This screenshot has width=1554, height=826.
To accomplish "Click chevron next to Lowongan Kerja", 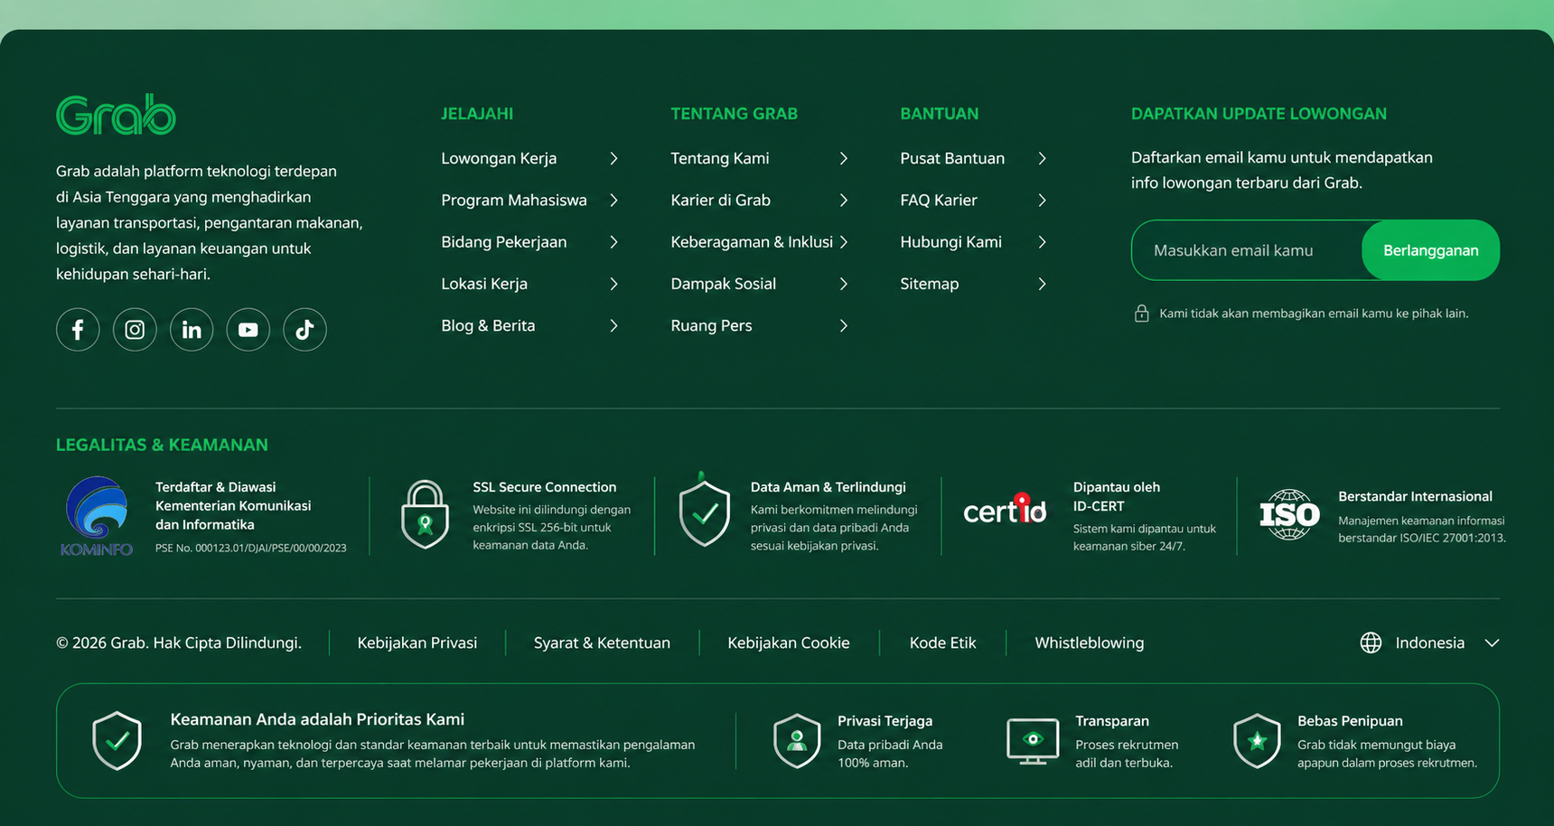I will (614, 158).
